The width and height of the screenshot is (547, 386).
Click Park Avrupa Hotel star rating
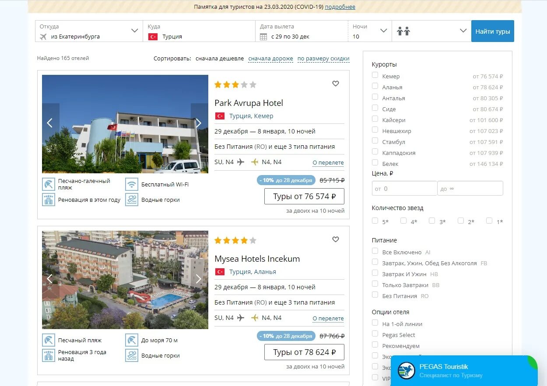pos(235,84)
